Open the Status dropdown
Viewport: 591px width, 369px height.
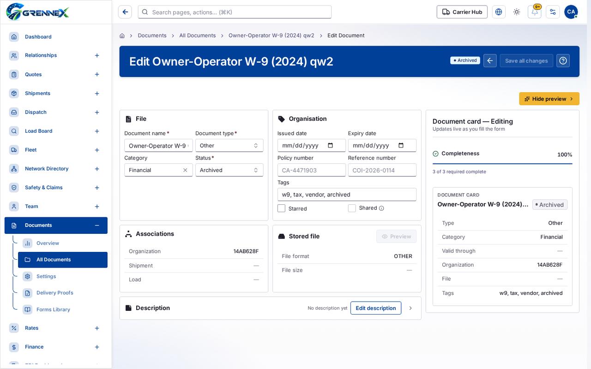(229, 170)
